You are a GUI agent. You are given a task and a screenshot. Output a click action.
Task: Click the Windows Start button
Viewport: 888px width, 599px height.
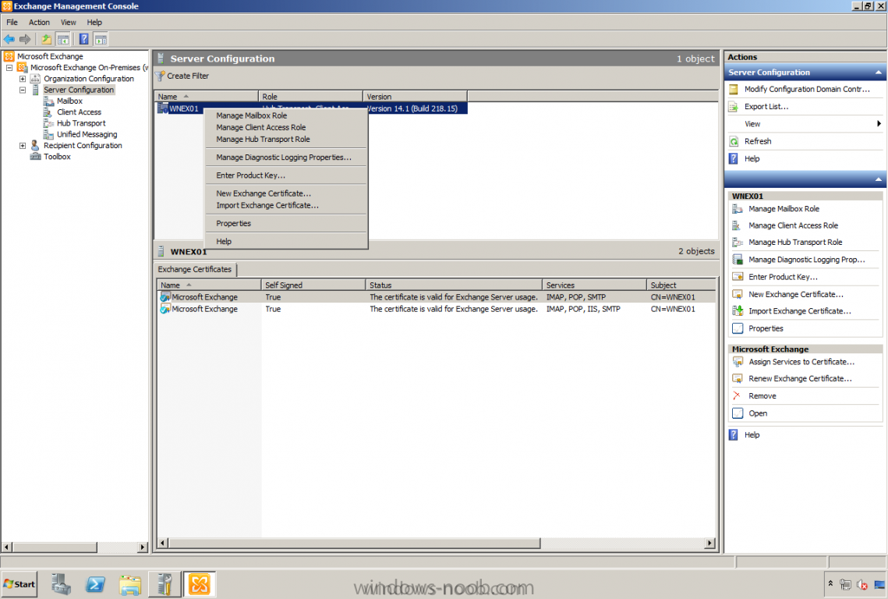19,584
